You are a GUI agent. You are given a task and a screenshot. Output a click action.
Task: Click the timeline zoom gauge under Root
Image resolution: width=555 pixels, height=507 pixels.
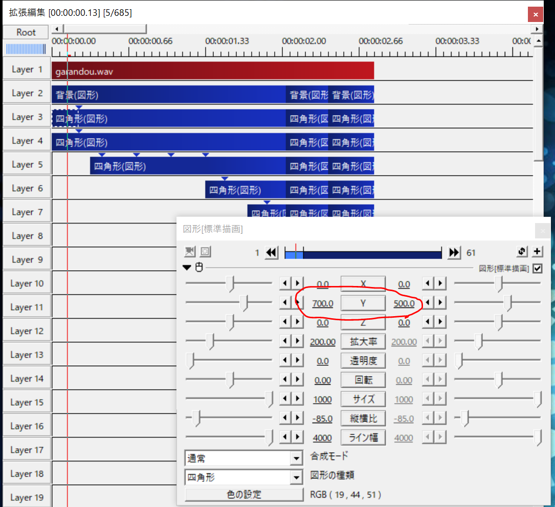point(26,49)
